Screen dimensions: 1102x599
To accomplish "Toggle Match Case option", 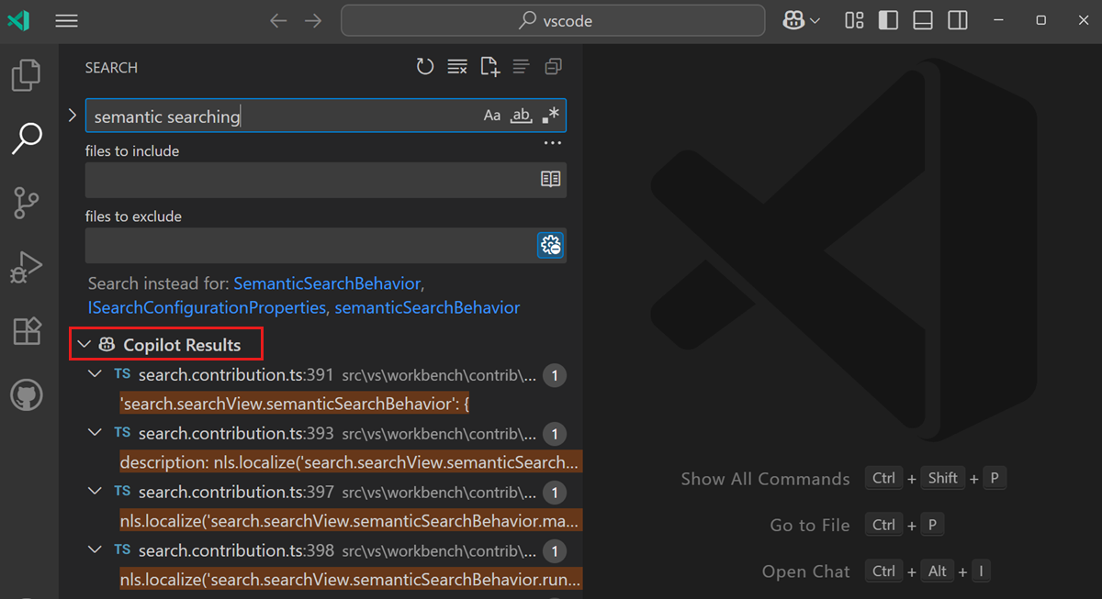I will click(492, 116).
